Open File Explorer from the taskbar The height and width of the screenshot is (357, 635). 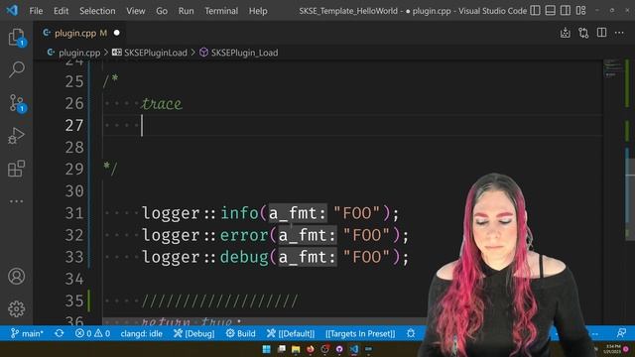296,349
